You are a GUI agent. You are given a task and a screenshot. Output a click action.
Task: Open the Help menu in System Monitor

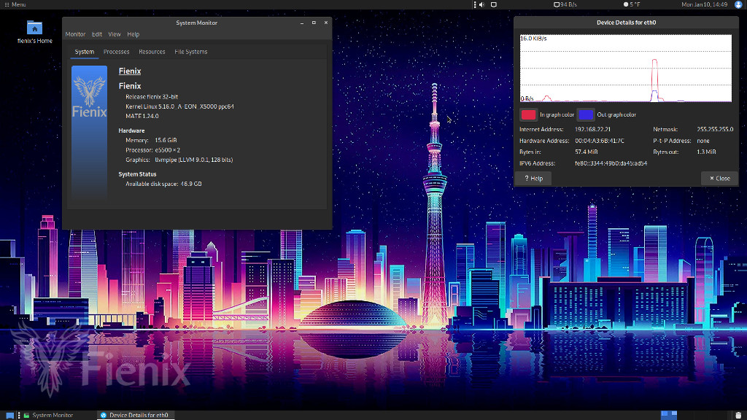133,34
